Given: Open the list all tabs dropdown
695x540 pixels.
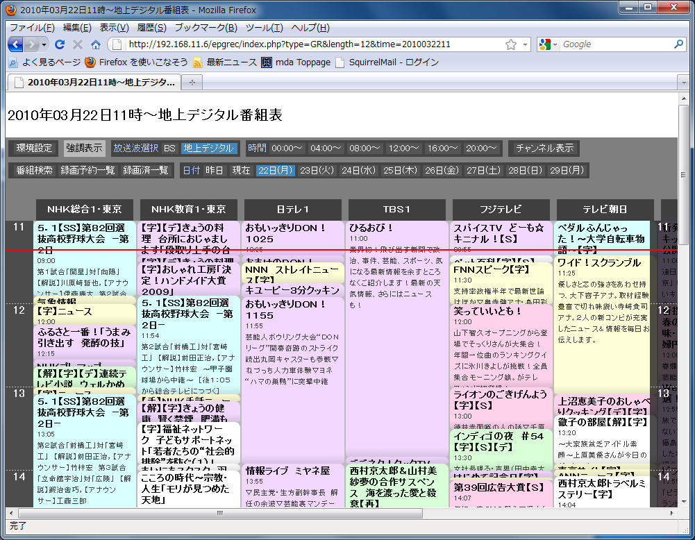Looking at the screenshot, I should (x=685, y=83).
